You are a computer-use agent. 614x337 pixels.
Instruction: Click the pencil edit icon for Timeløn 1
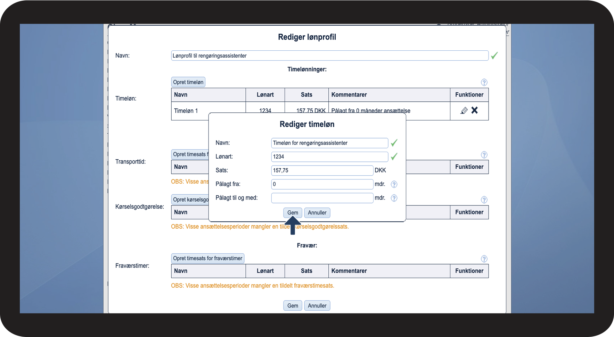pos(464,110)
